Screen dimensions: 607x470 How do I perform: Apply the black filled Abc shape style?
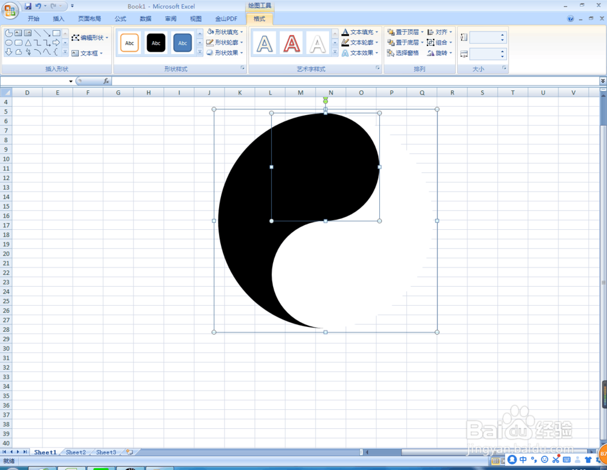click(156, 43)
